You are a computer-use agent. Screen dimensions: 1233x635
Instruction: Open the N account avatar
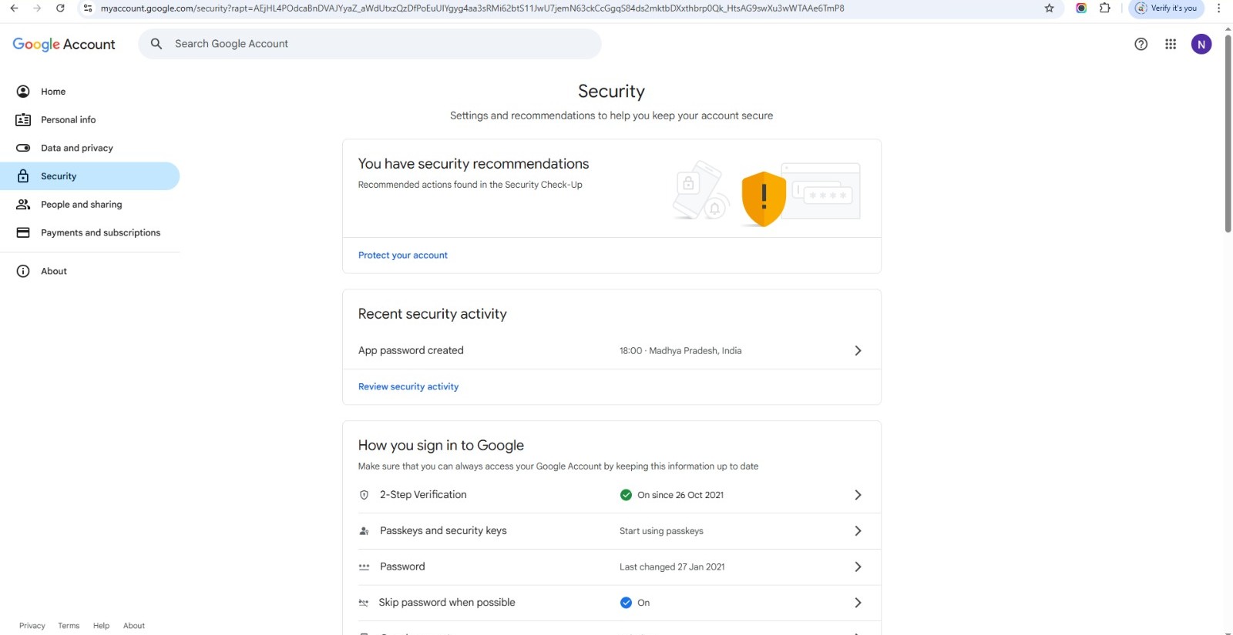pos(1201,44)
